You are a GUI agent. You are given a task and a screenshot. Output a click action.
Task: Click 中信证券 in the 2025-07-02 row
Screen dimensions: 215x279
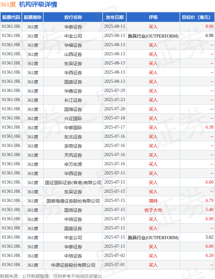pos(73,256)
